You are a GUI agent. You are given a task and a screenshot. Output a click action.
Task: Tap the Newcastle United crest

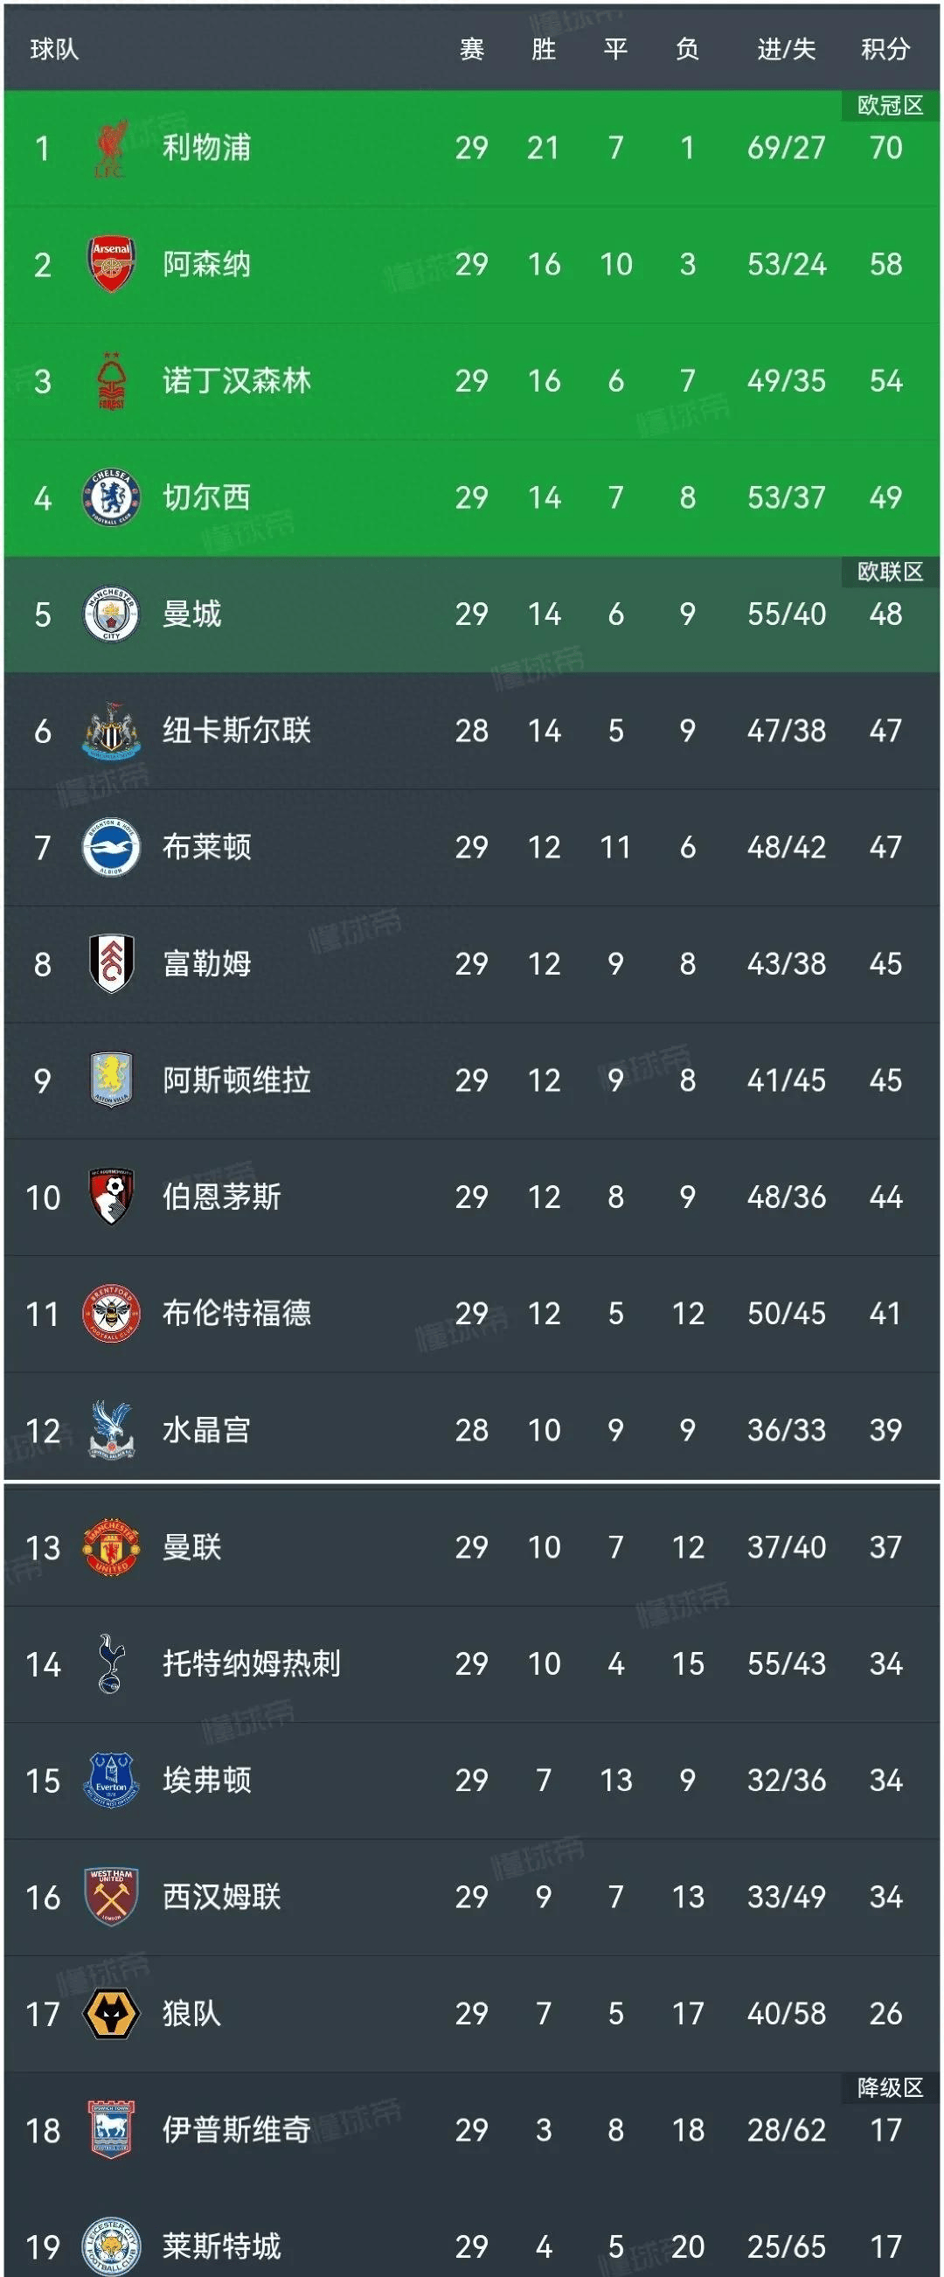pos(111,731)
